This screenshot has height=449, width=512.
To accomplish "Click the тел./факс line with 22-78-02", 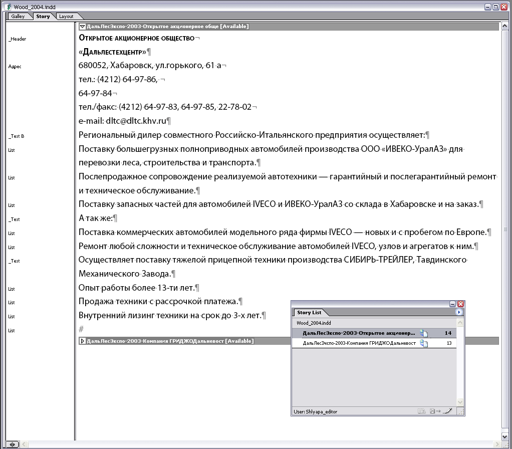I will coord(165,107).
